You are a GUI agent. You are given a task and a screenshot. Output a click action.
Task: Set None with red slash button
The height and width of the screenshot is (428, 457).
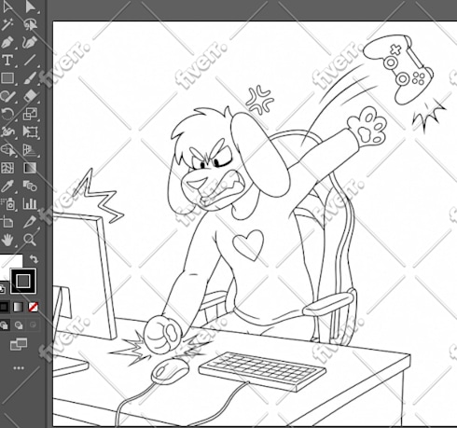click(33, 307)
